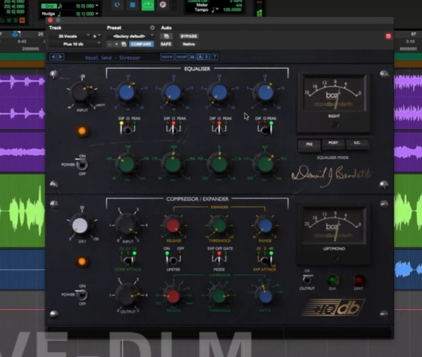The height and width of the screenshot is (357, 422).
Task: Open the insert position 'h' dropdown
Action: click(97, 36)
